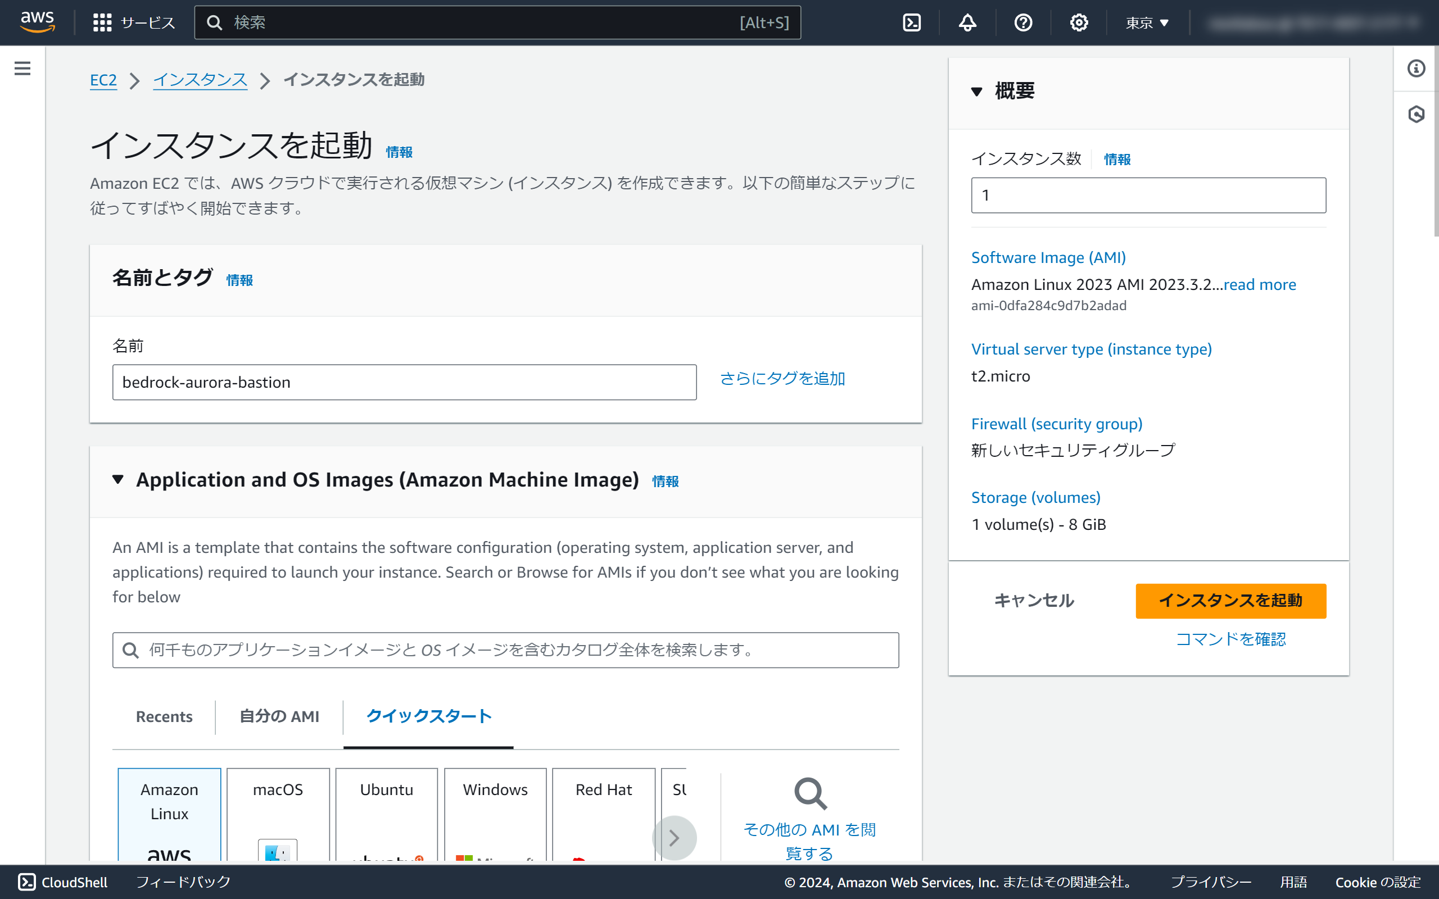Collapse the 概要 summary panel
The width and height of the screenshot is (1439, 899).
pos(976,92)
